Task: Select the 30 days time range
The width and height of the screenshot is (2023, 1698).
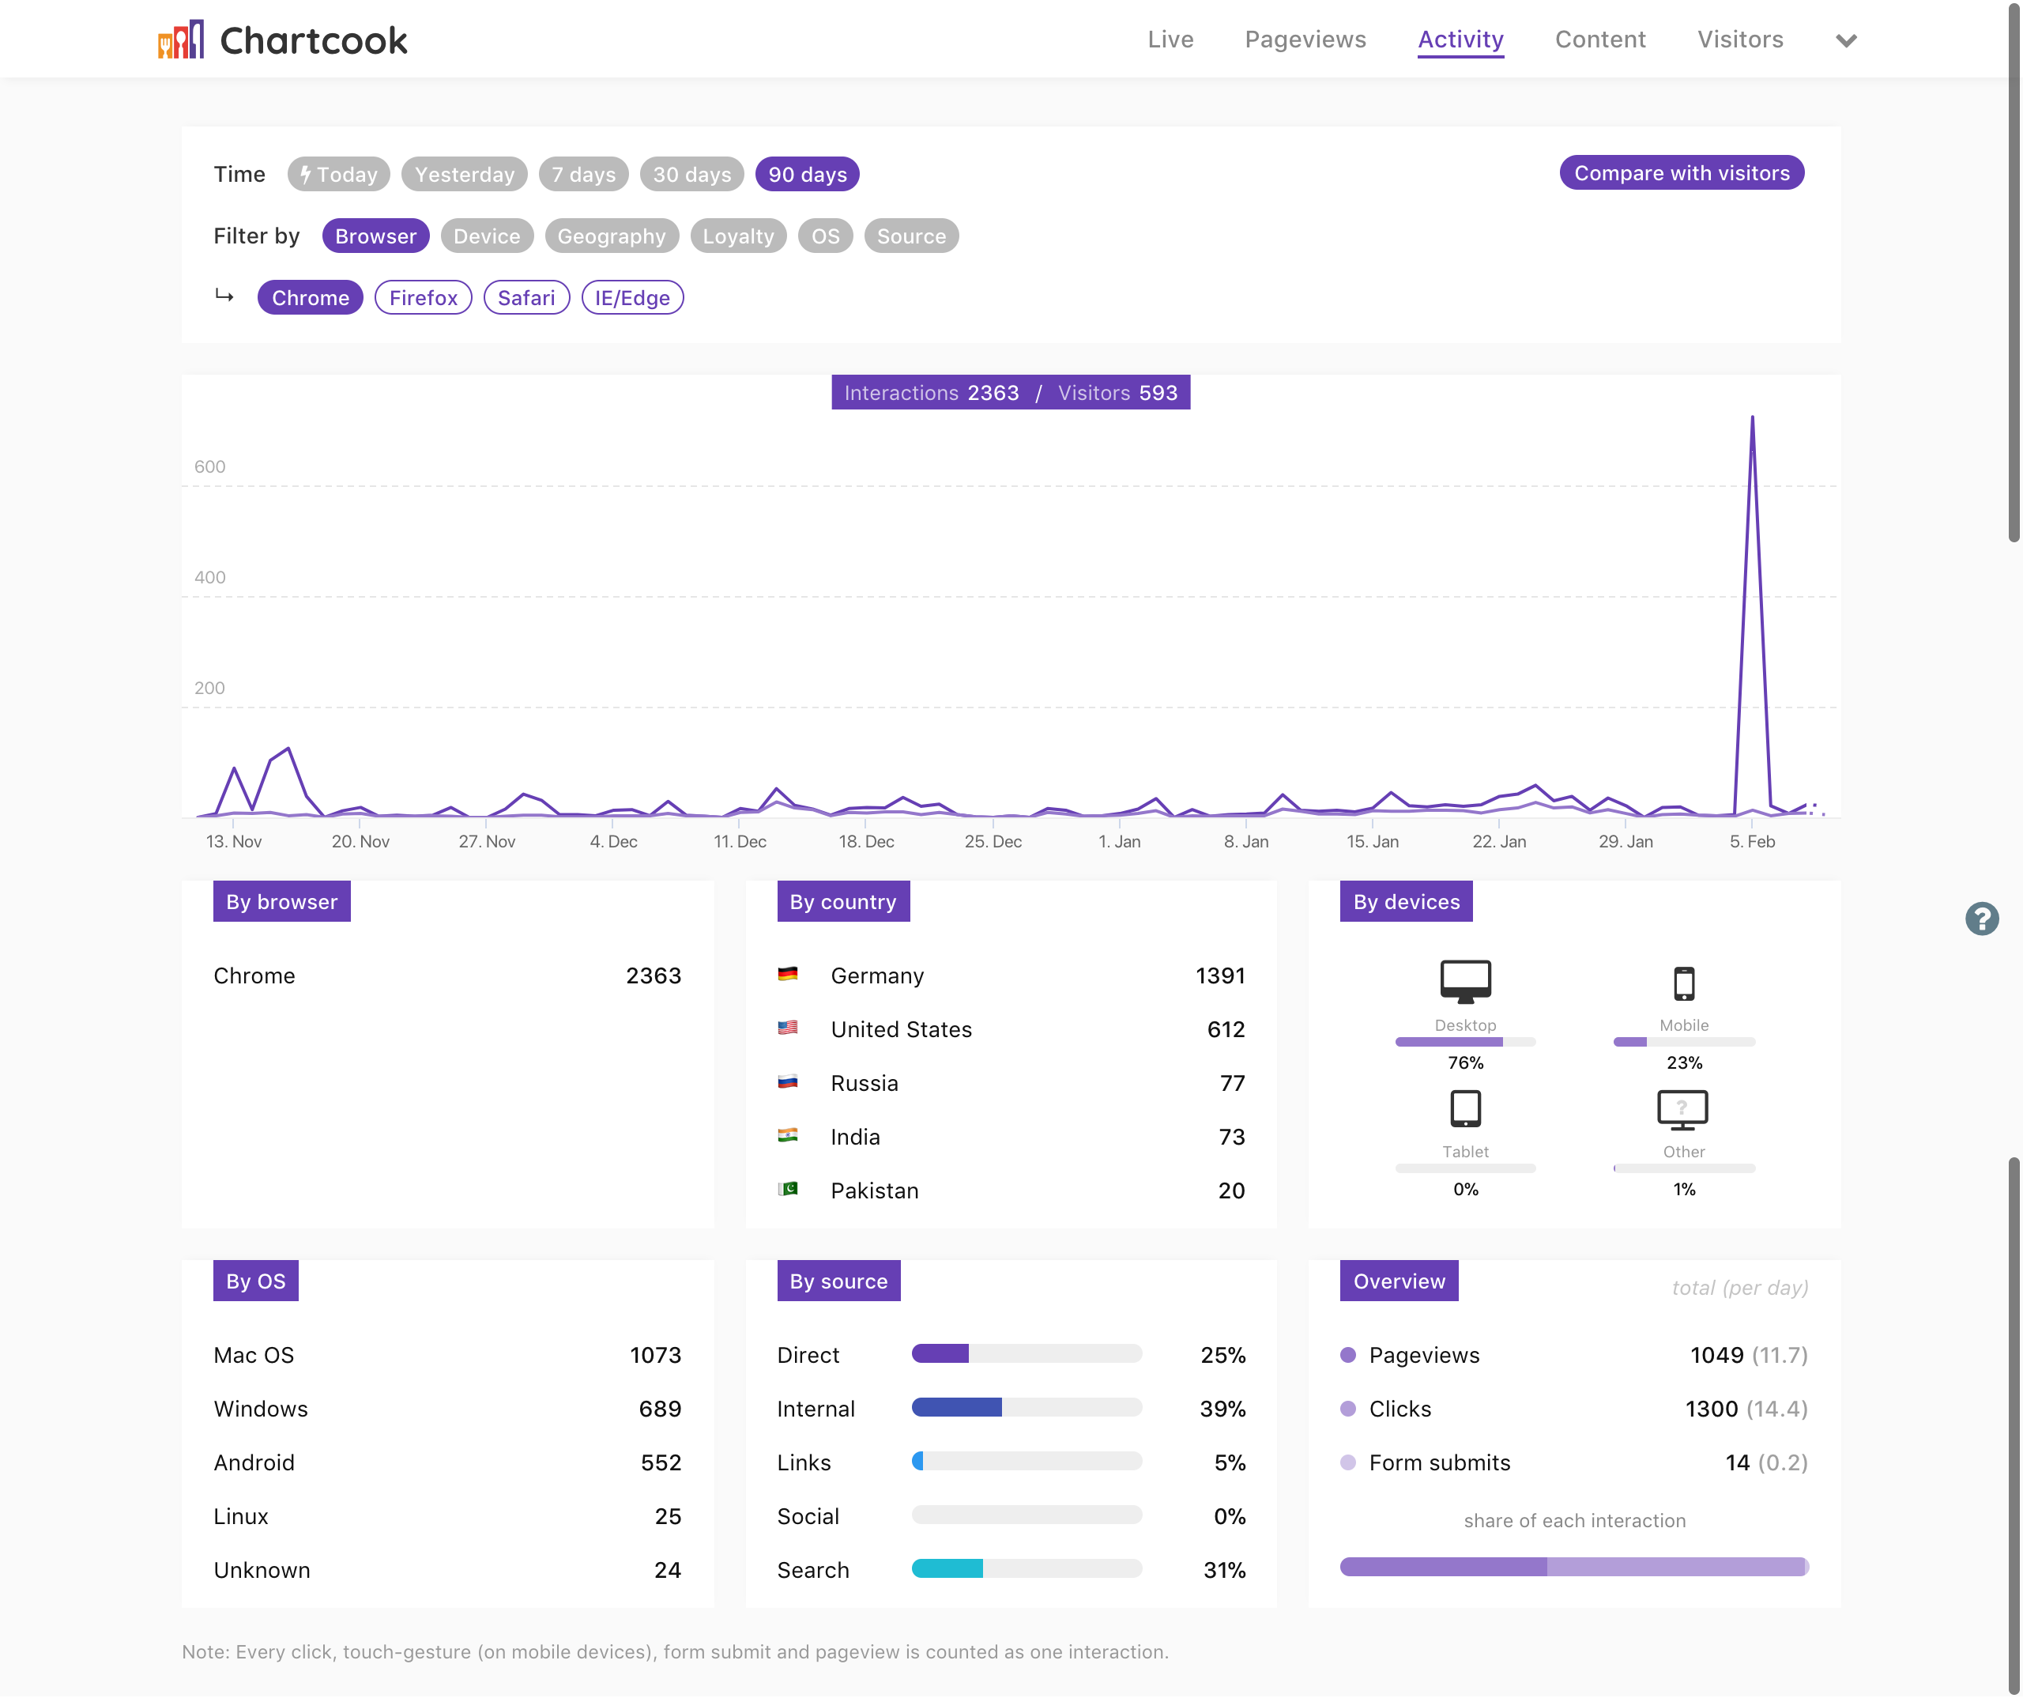Action: point(691,175)
